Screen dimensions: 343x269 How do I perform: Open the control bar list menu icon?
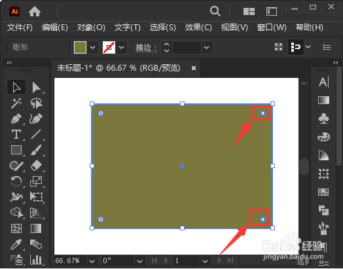pos(327,47)
